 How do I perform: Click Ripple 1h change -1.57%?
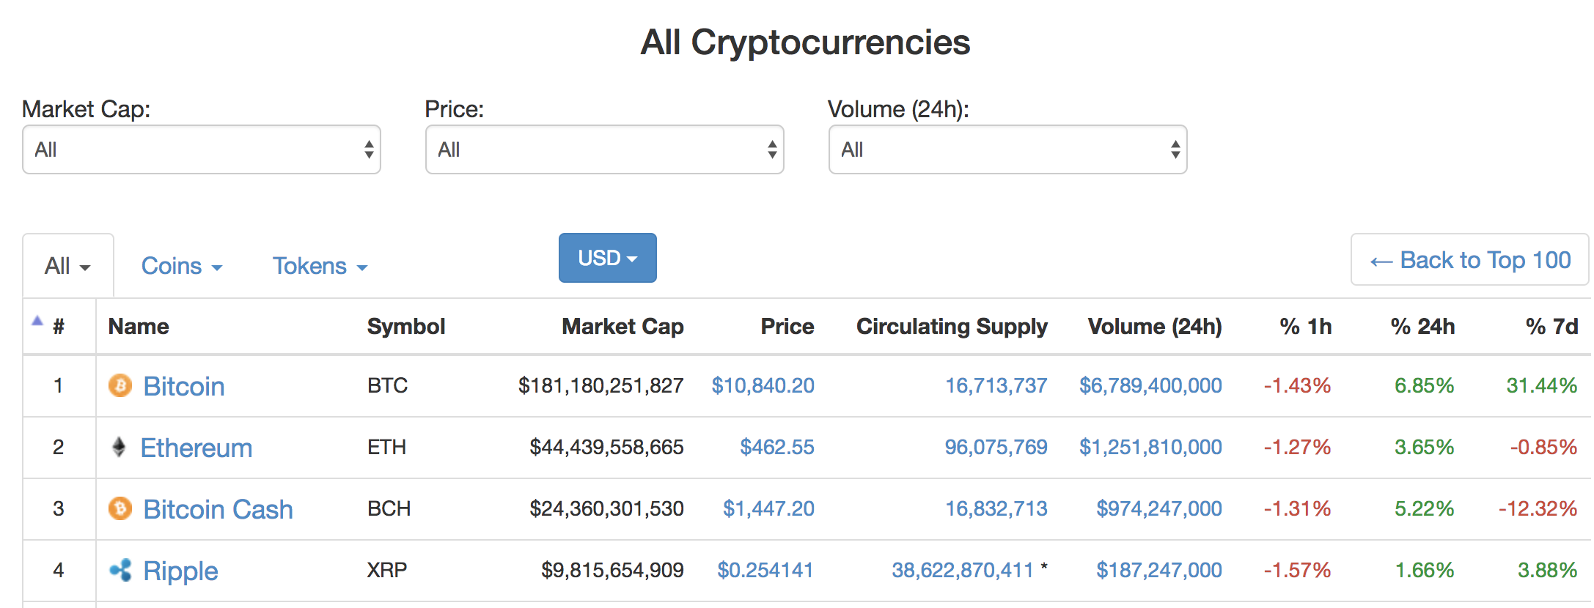pyautogui.click(x=1297, y=570)
